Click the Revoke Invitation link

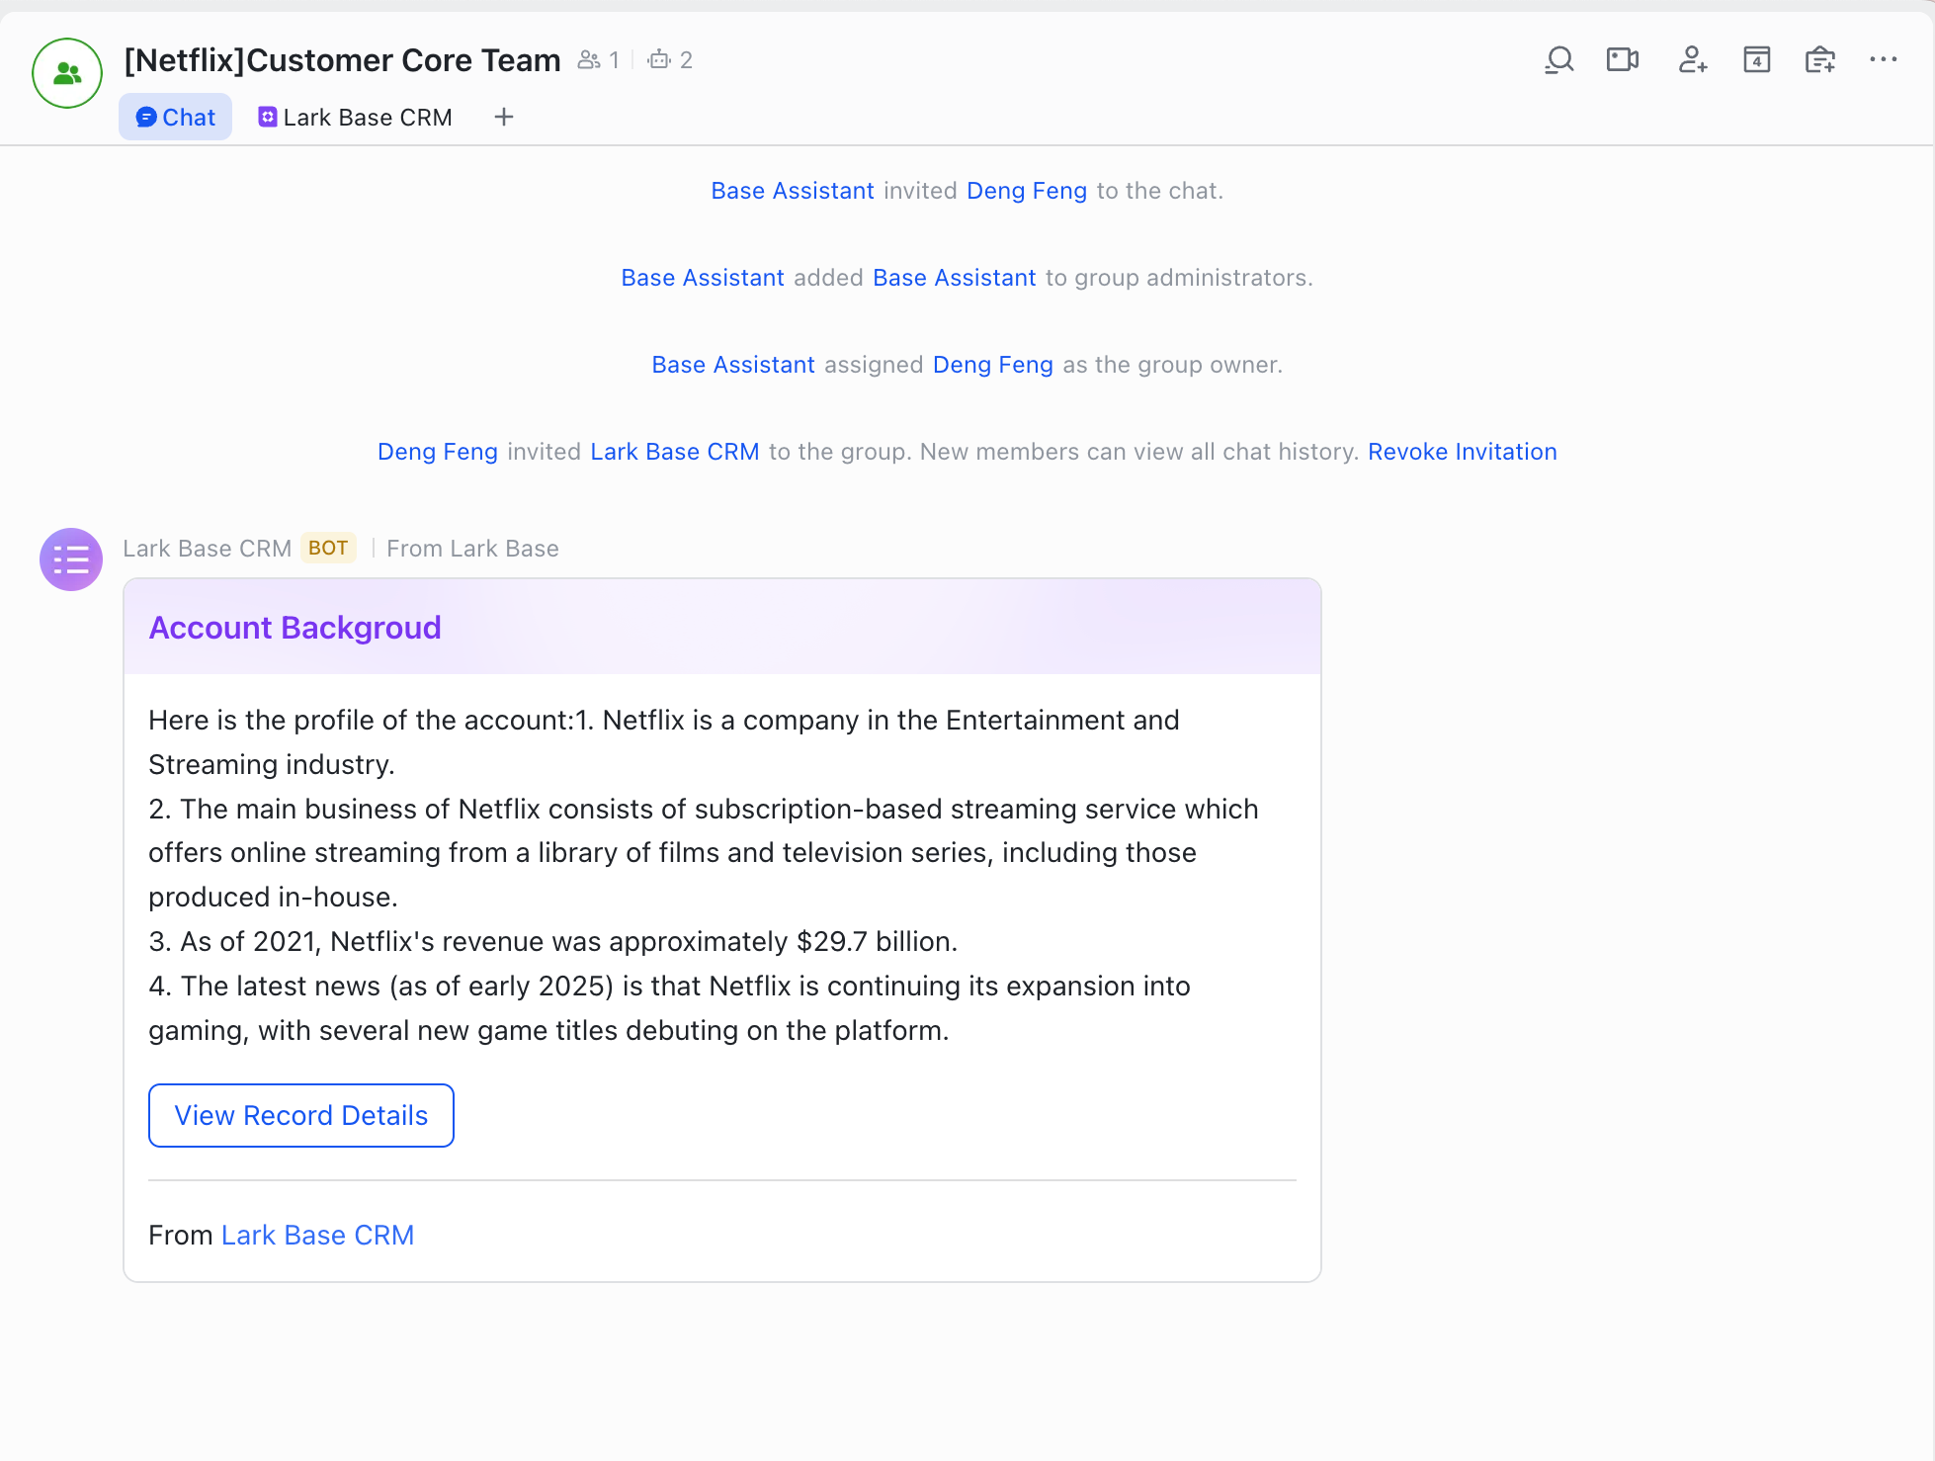[x=1462, y=452]
